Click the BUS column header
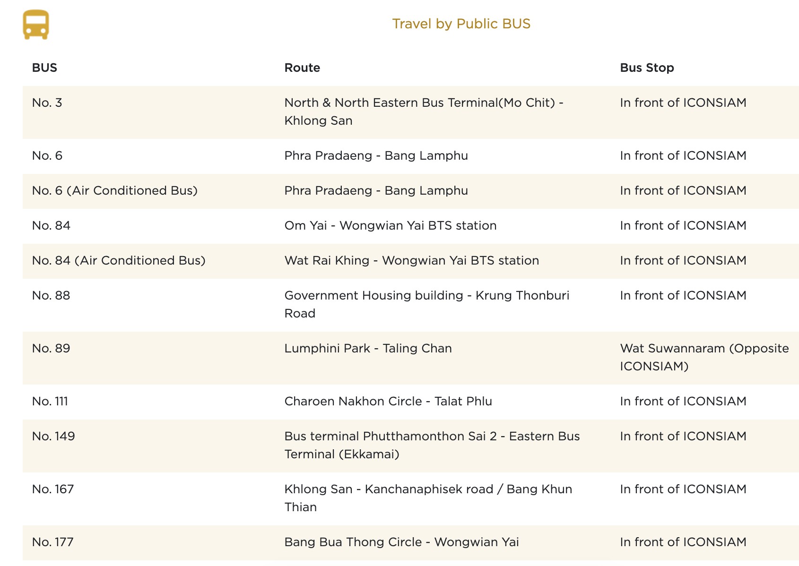 pyautogui.click(x=44, y=68)
